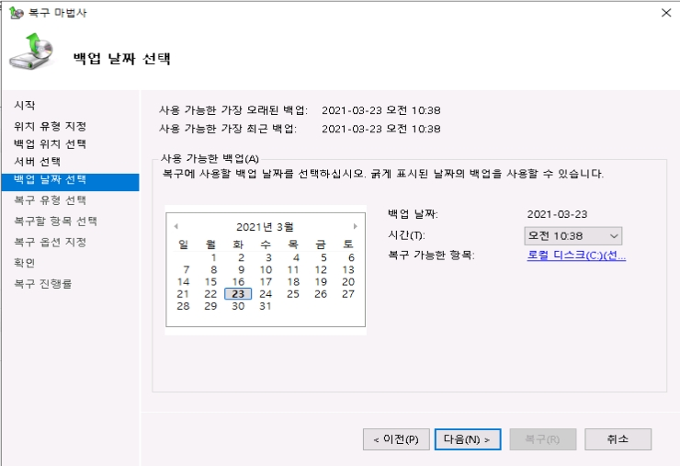Select March 25 in calendar
Image resolution: width=680 pixels, height=466 pixels.
point(293,294)
